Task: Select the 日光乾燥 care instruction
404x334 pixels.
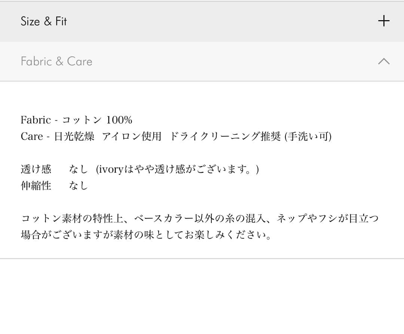Action: pyautogui.click(x=74, y=137)
